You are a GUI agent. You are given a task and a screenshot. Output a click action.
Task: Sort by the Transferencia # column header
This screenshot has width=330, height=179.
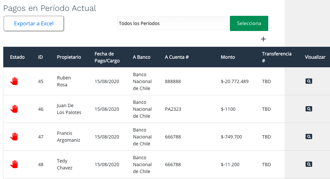pyautogui.click(x=276, y=57)
